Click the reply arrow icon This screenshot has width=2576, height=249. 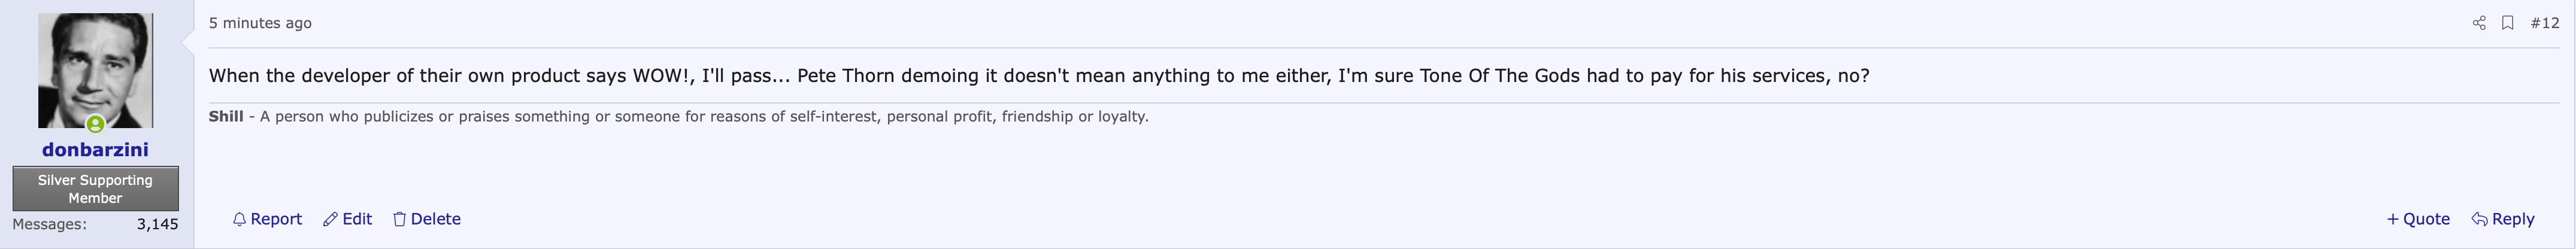pyautogui.click(x=2480, y=219)
